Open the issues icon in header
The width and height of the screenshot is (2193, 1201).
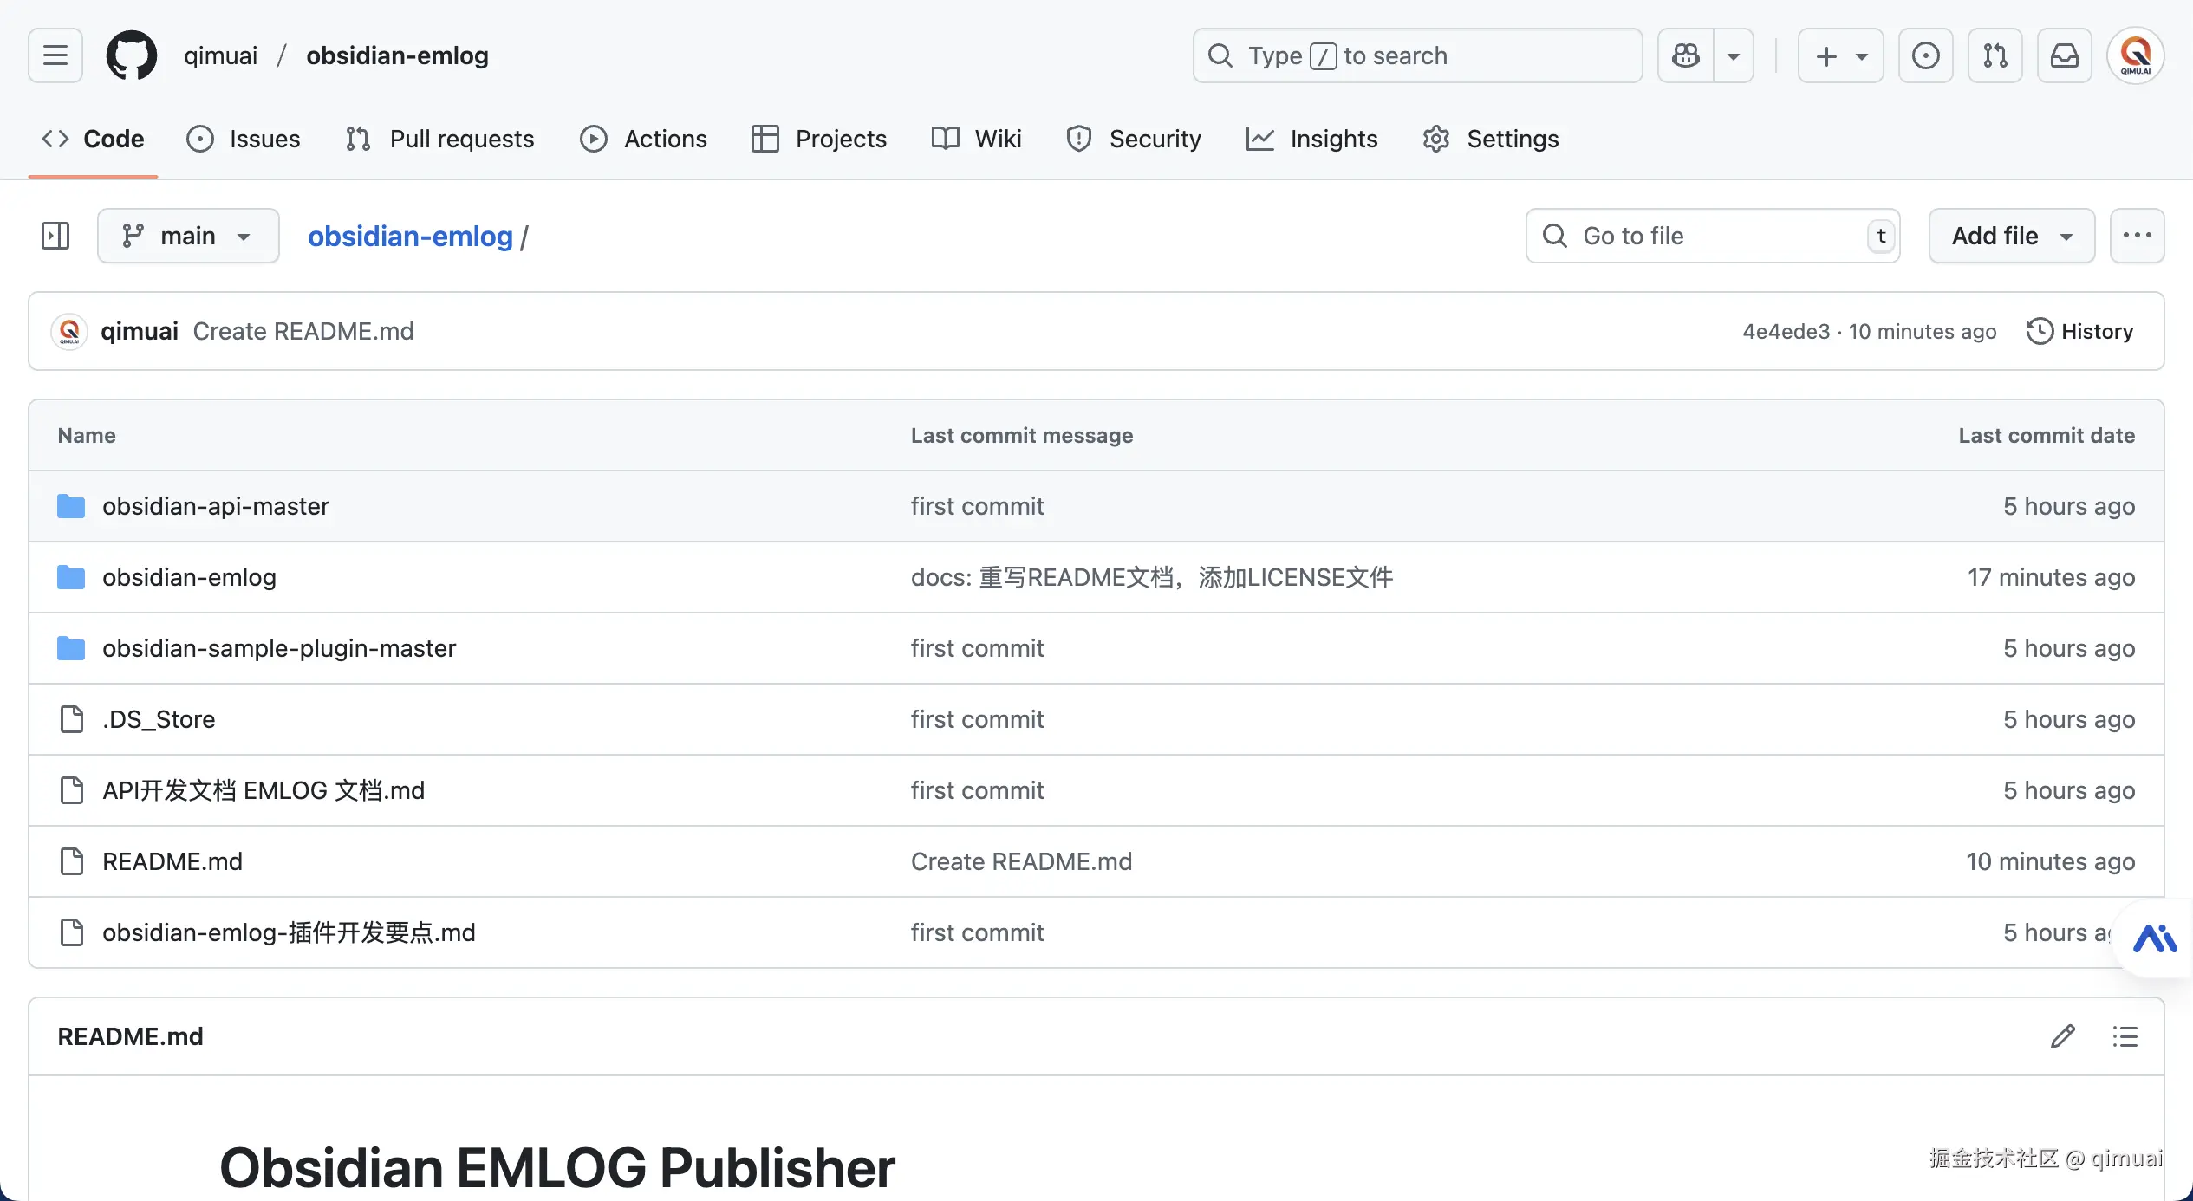point(1925,55)
